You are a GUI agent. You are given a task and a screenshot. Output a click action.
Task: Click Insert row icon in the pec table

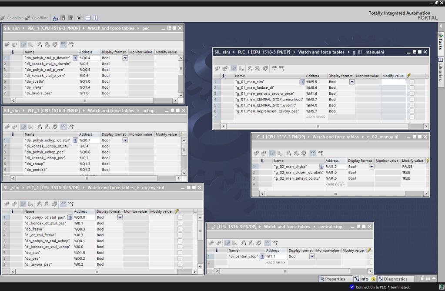click(7, 44)
